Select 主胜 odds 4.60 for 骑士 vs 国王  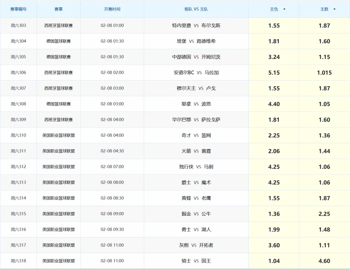pyautogui.click(x=324, y=261)
